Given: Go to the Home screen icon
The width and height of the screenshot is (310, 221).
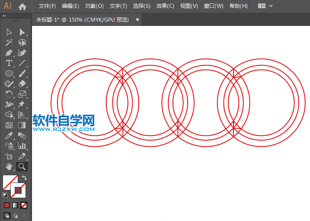Looking at the screenshot, I should coord(22,6).
